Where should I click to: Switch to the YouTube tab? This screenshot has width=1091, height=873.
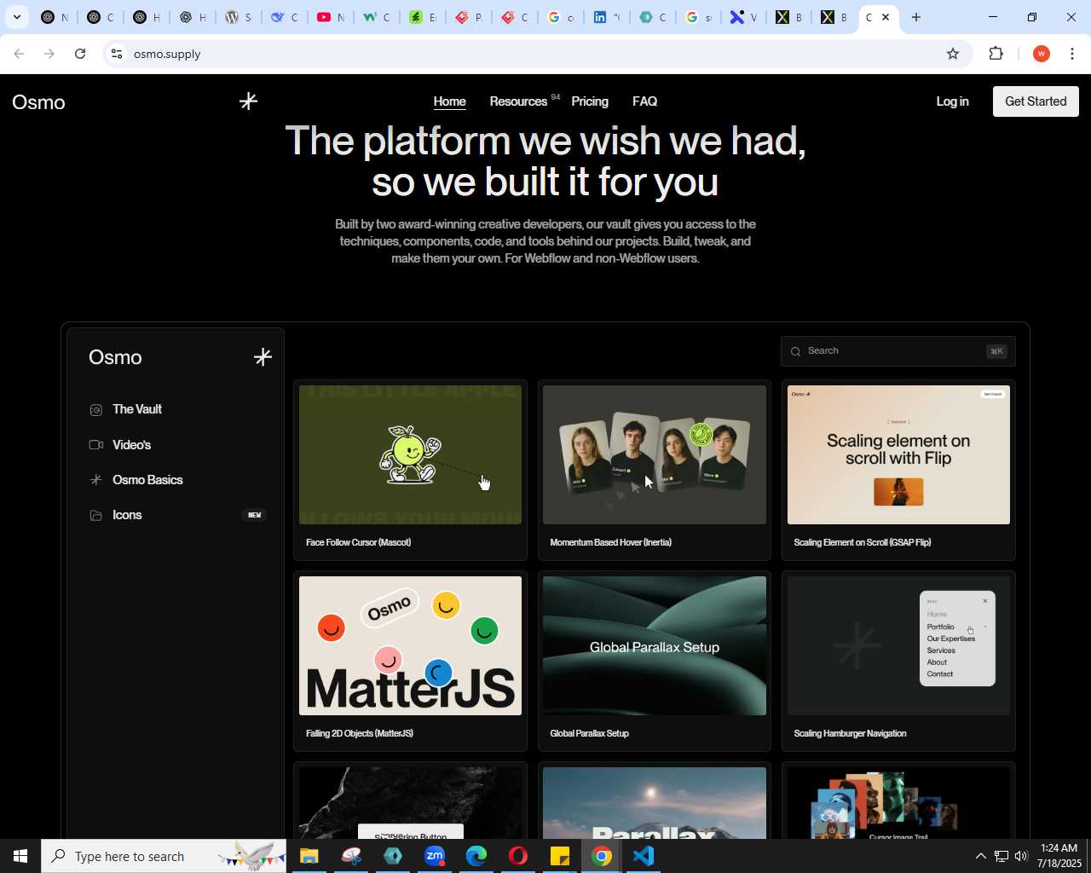pyautogui.click(x=330, y=17)
